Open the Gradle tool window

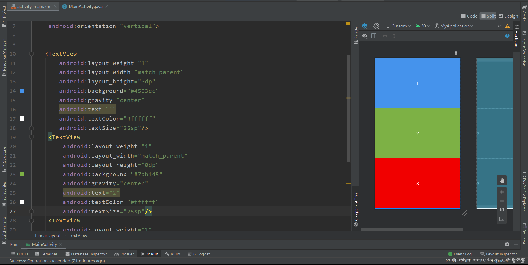tap(524, 13)
